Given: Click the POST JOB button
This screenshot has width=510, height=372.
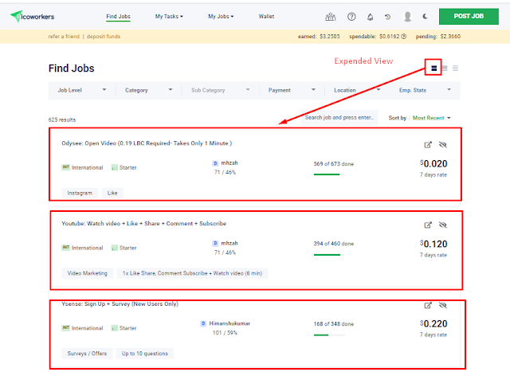Looking at the screenshot, I should 469,16.
